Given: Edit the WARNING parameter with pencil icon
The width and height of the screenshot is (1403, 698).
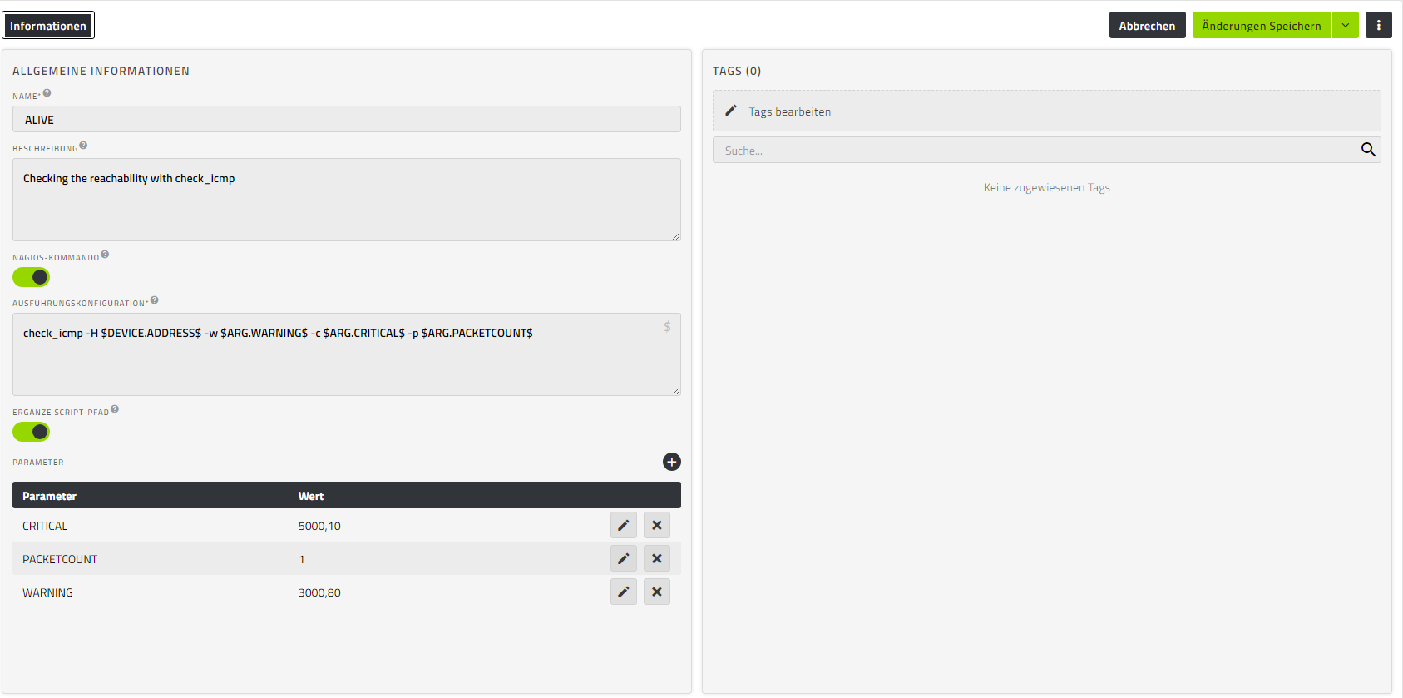Looking at the screenshot, I should (624, 592).
